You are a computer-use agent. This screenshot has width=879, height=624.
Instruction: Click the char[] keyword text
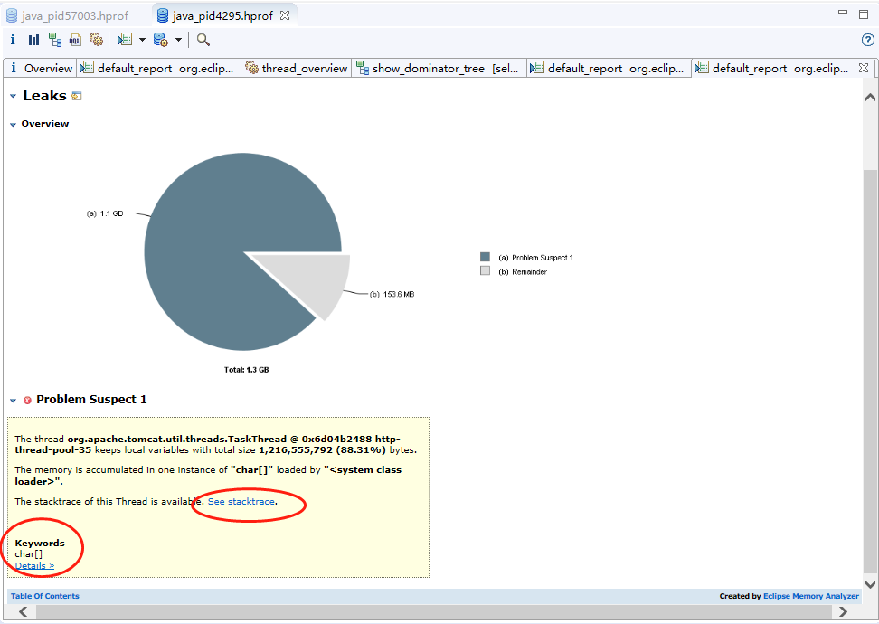29,554
